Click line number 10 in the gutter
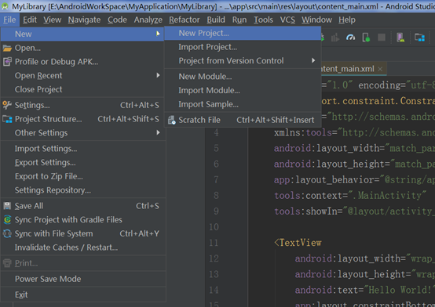 [214, 227]
